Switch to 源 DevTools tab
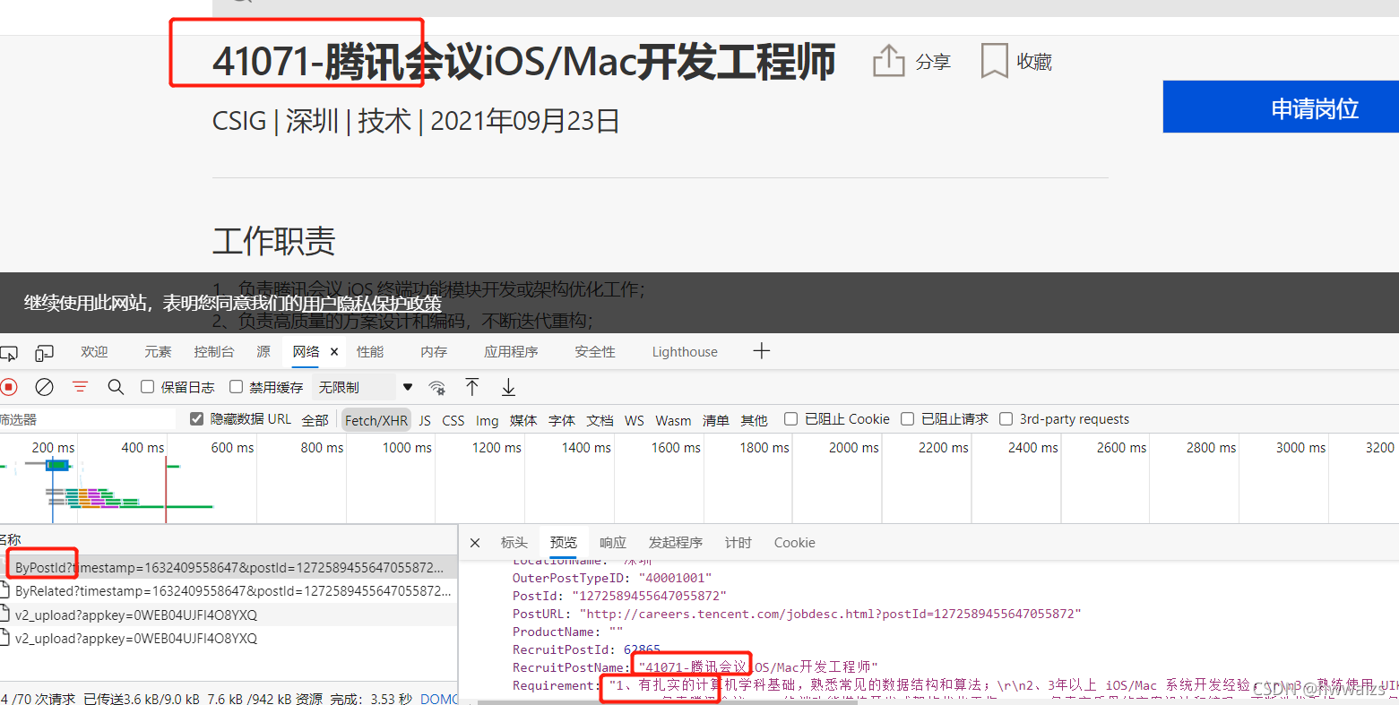The image size is (1399, 705). [x=263, y=352]
